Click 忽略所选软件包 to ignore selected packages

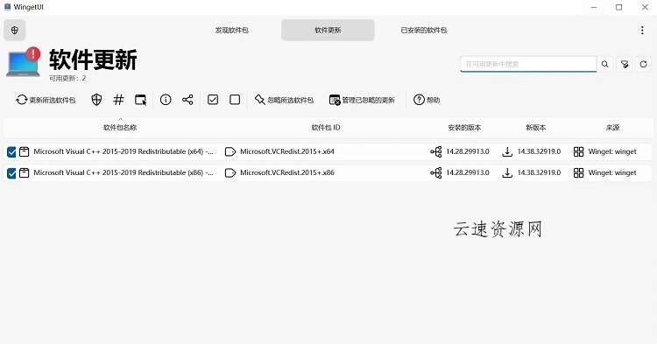click(x=284, y=100)
